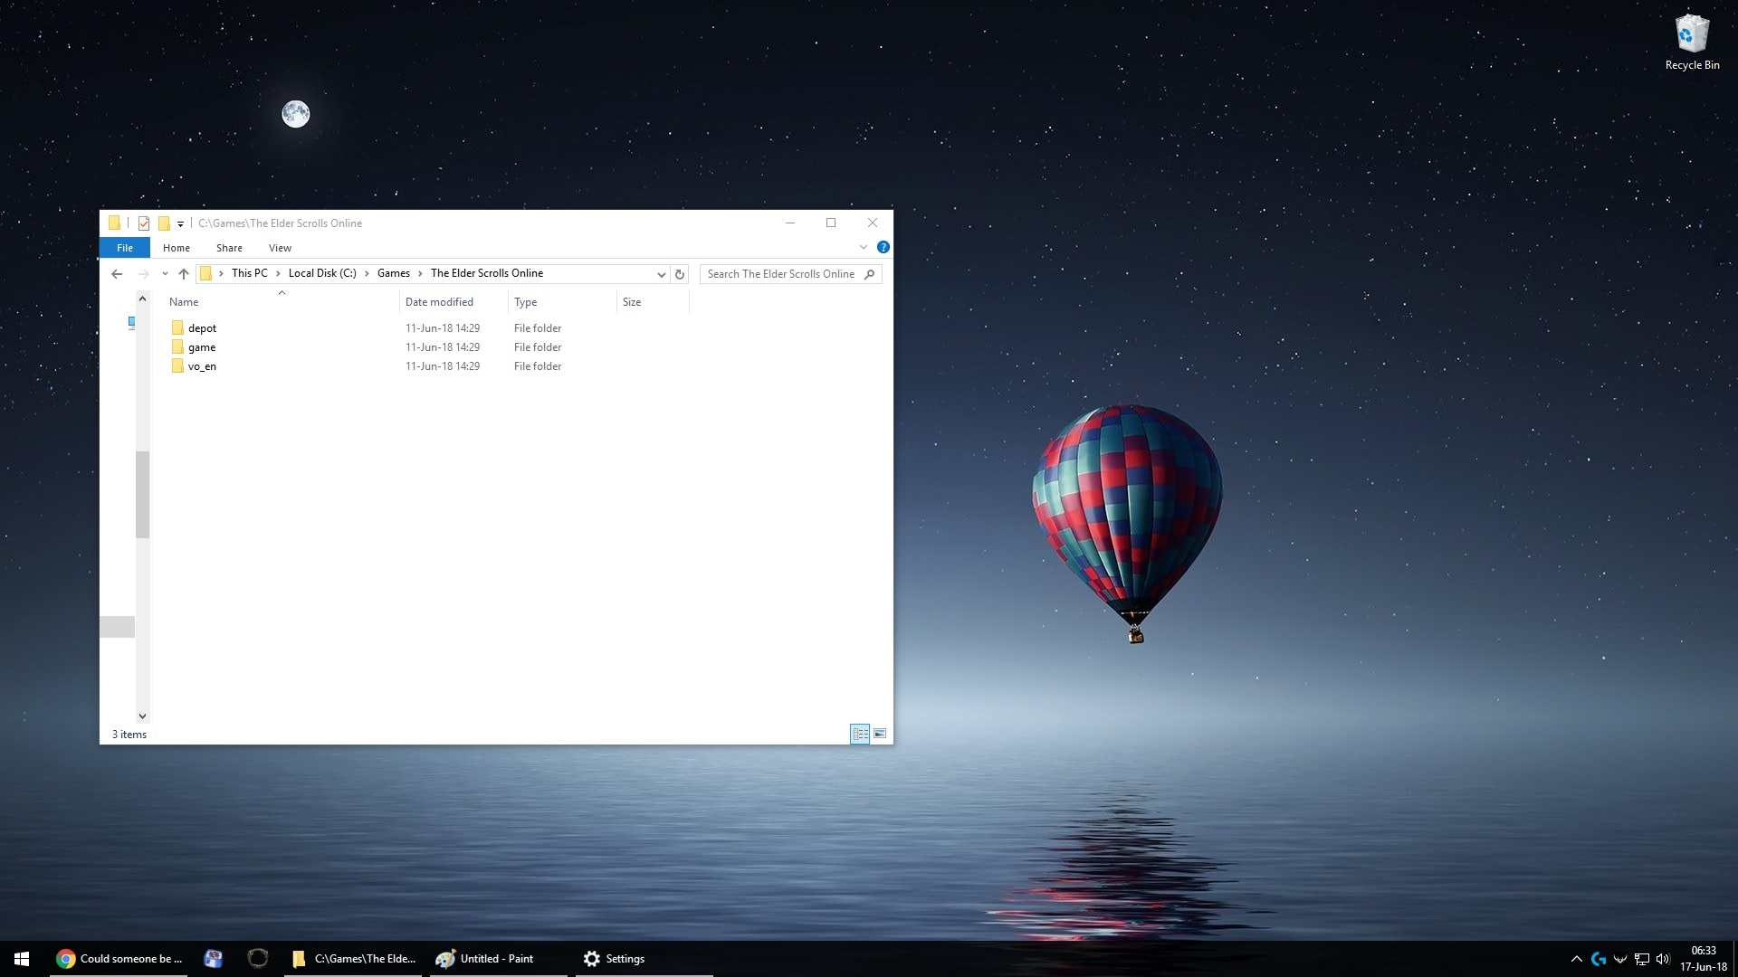Screen dimensions: 1738x977
Task: Open Settings from the taskbar
Action: tap(615, 959)
